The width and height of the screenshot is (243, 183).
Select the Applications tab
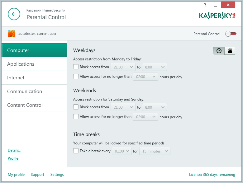click(34, 64)
